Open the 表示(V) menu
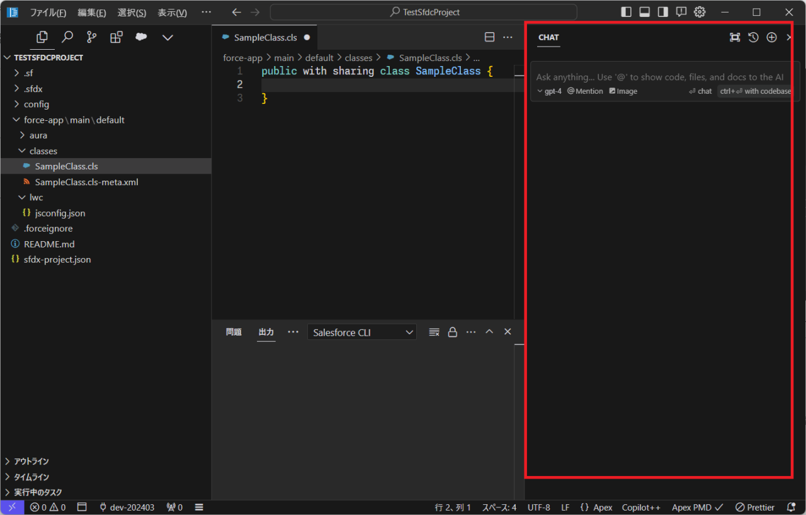Screen dimensions: 806x515 (172, 13)
